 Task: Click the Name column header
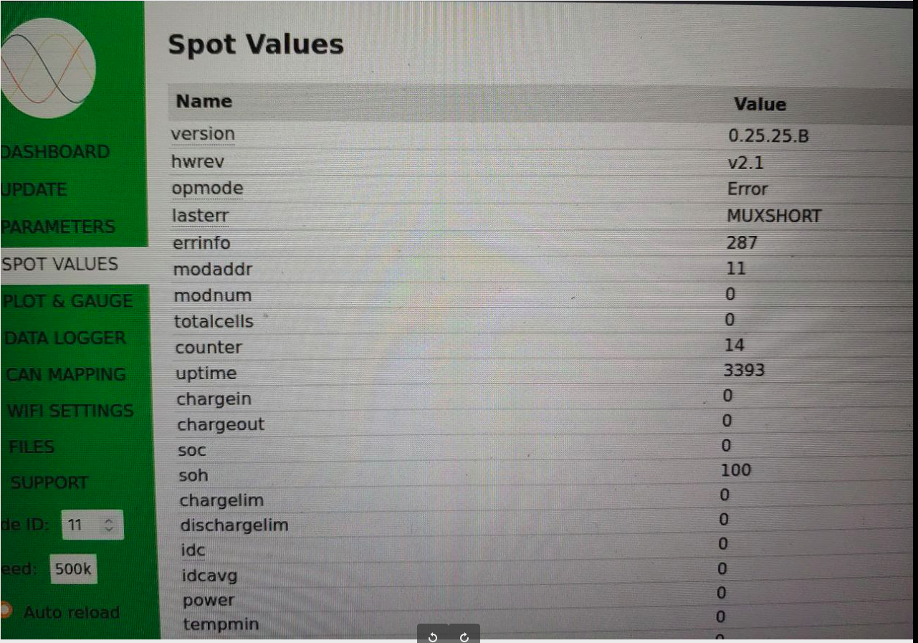click(204, 102)
